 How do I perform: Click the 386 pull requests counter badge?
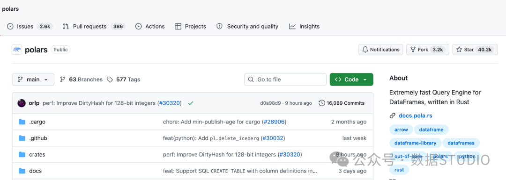click(118, 26)
